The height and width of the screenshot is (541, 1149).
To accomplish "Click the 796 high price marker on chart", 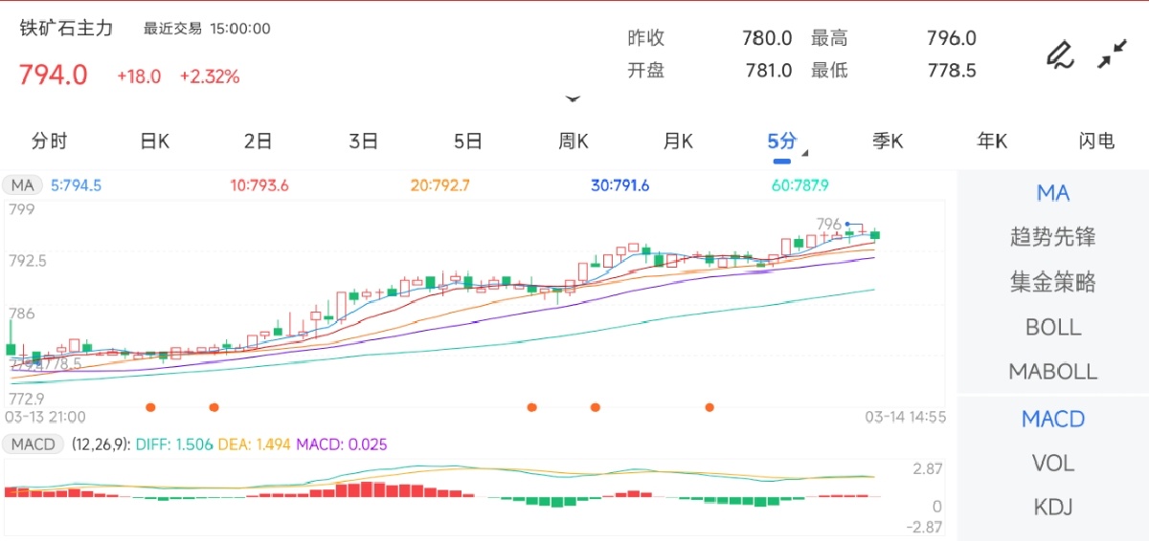I will point(828,224).
